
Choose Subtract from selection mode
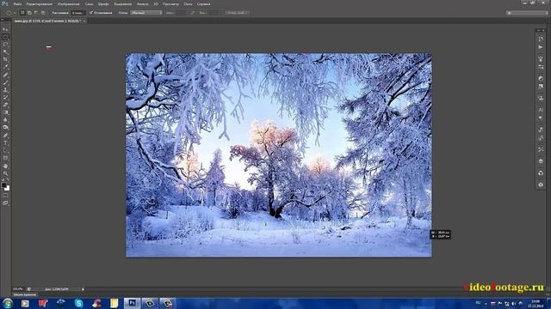coord(36,13)
